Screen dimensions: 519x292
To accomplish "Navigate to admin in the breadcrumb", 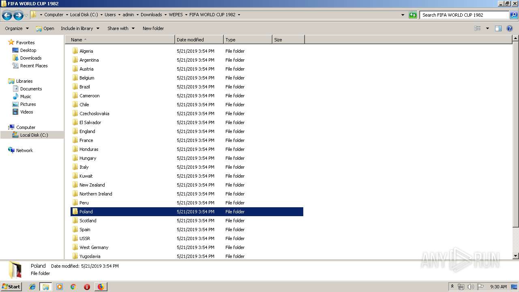I will pyautogui.click(x=128, y=15).
